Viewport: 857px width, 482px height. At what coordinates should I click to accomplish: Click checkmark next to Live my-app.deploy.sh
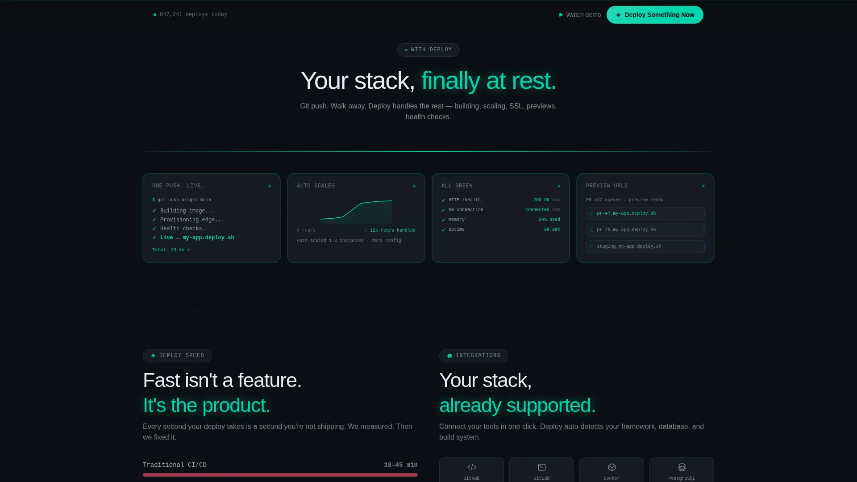pos(154,237)
